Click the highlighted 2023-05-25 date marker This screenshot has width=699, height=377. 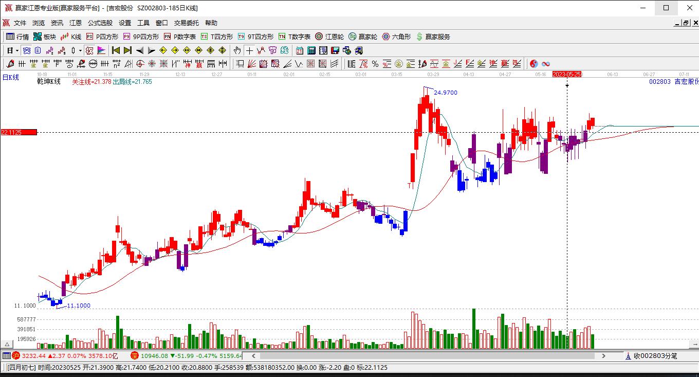(x=567, y=74)
